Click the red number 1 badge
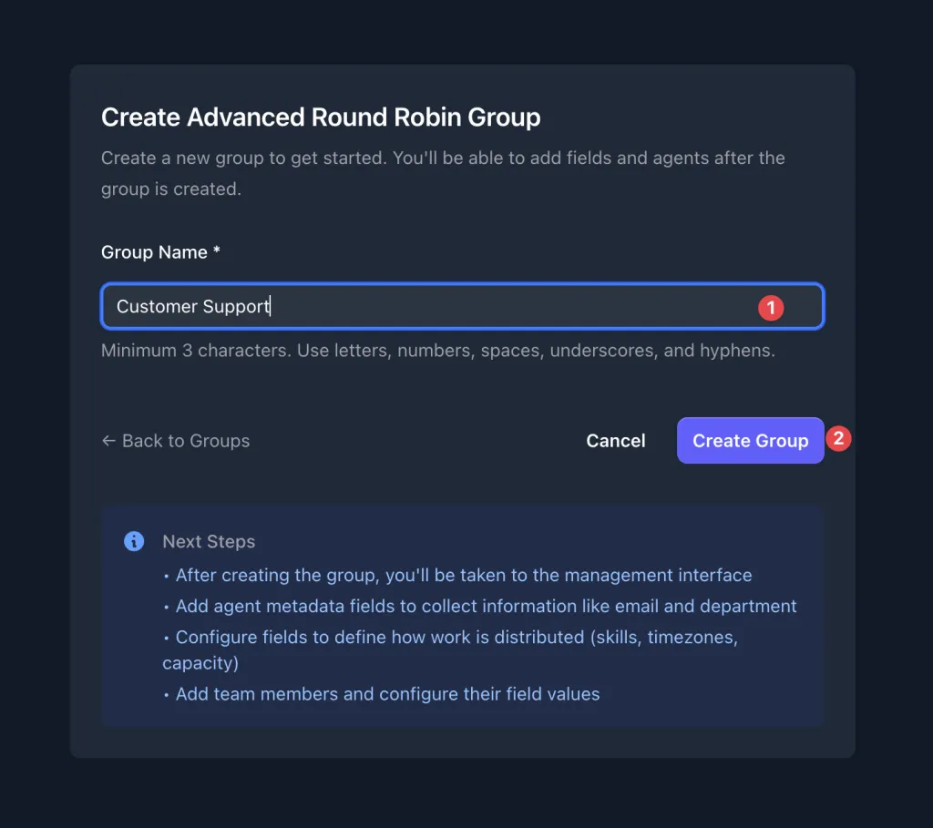The image size is (933, 828). click(771, 308)
